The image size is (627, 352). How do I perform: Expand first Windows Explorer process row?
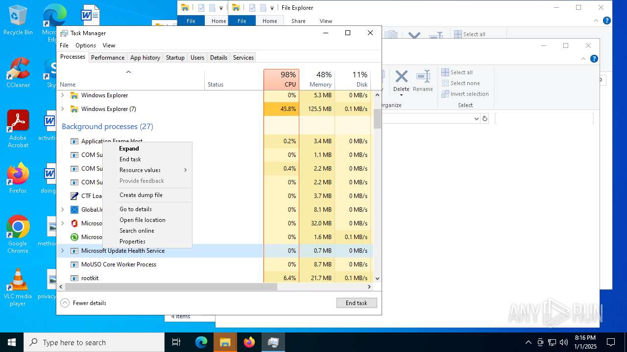click(62, 95)
